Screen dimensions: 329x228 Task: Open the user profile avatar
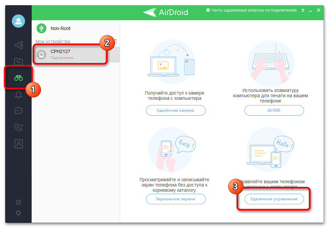(x=18, y=21)
